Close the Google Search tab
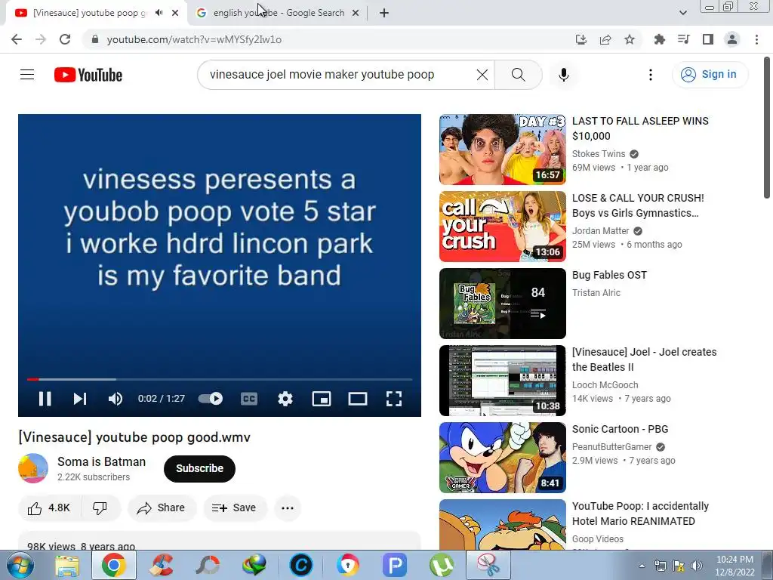The image size is (773, 580). tap(356, 13)
